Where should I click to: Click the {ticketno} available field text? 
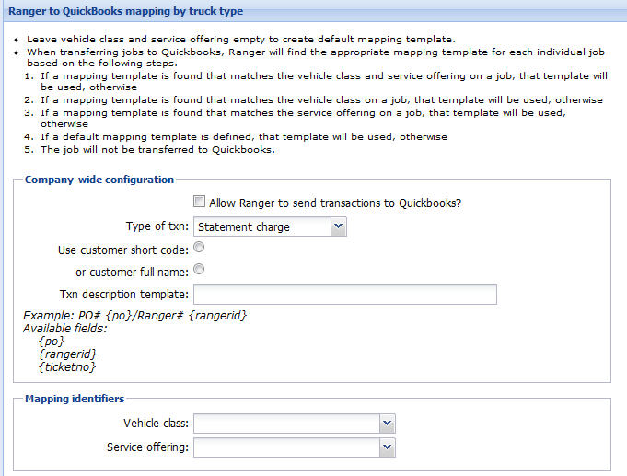[67, 366]
